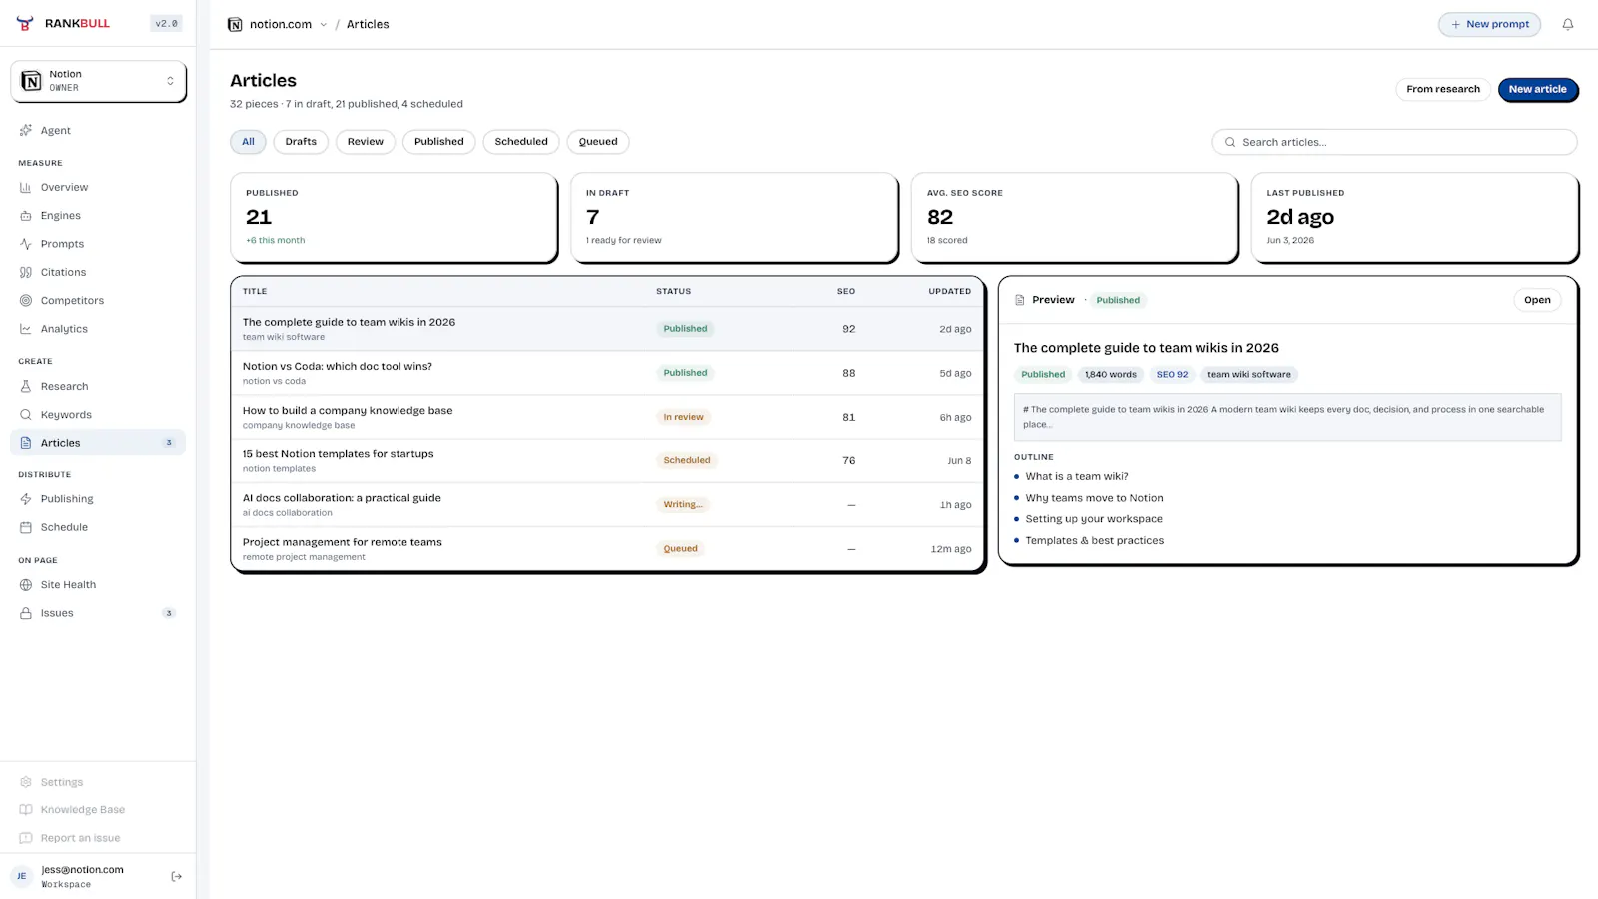Open the Notion workspace switcher dropdown
The image size is (1598, 899).
98,81
